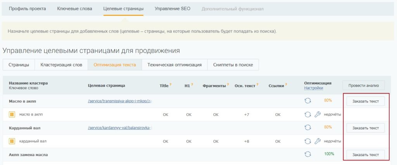Click недочёты status for карданный вал
Viewport: 397px width, 165px height.
coord(332,141)
